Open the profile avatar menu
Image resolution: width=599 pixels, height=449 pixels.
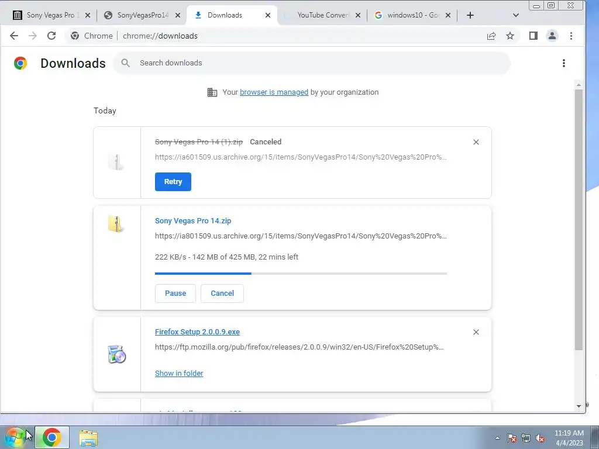point(552,36)
